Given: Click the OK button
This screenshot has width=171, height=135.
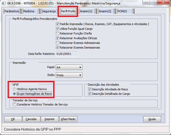Looking at the screenshot, I should point(13,119).
